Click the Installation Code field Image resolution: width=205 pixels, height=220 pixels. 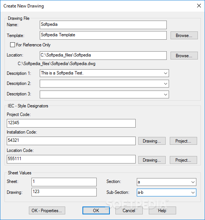71,141
